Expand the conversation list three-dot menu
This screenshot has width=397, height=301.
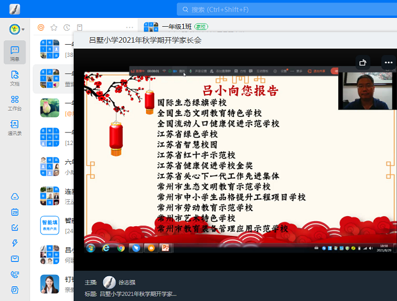tap(130, 27)
